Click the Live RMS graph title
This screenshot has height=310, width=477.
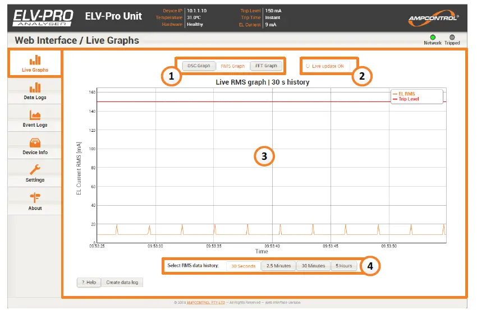click(x=263, y=82)
